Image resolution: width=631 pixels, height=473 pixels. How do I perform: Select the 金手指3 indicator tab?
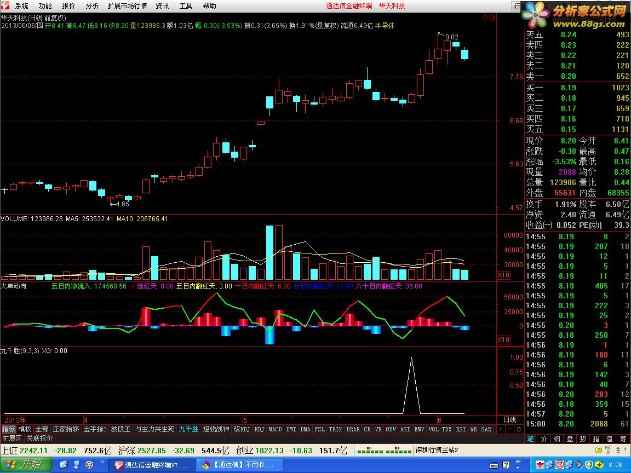tap(95, 429)
